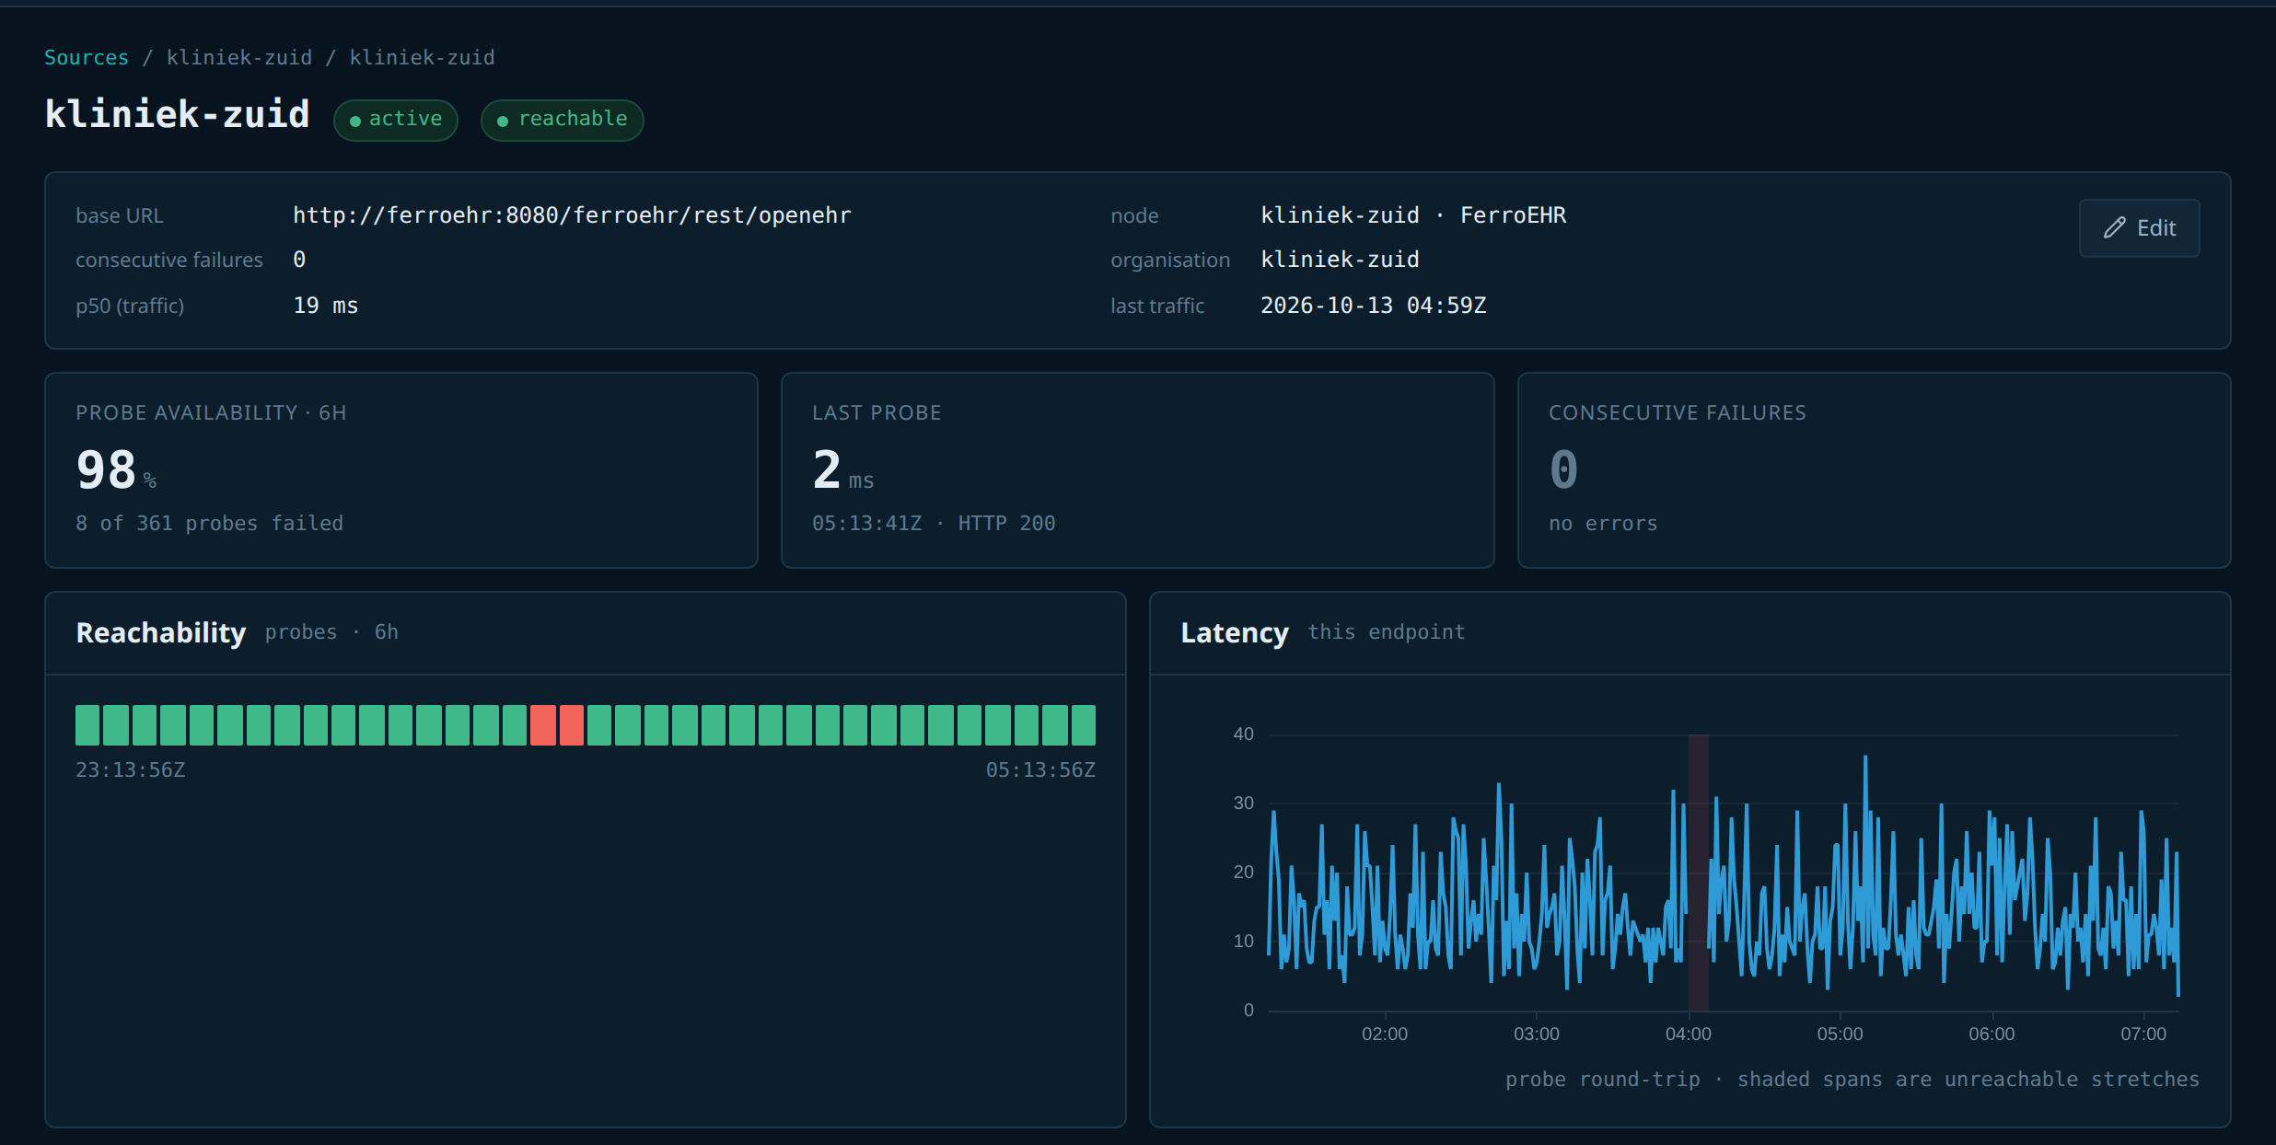Click the last probe 2 ms value
This screenshot has height=1145, width=2276.
[842, 469]
